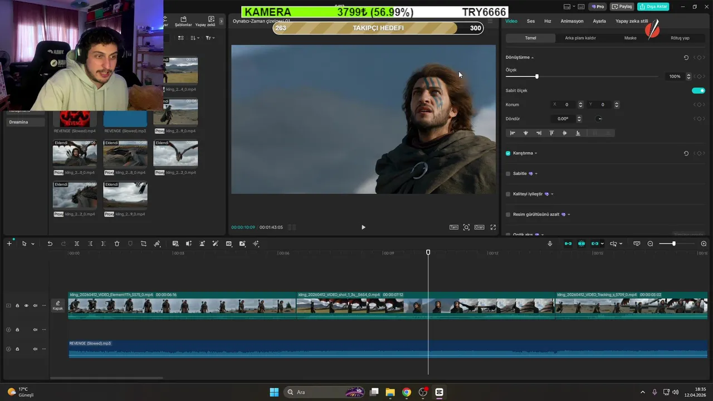The image size is (713, 401).
Task: Delete the selected clip with trash icon
Action: (117, 244)
